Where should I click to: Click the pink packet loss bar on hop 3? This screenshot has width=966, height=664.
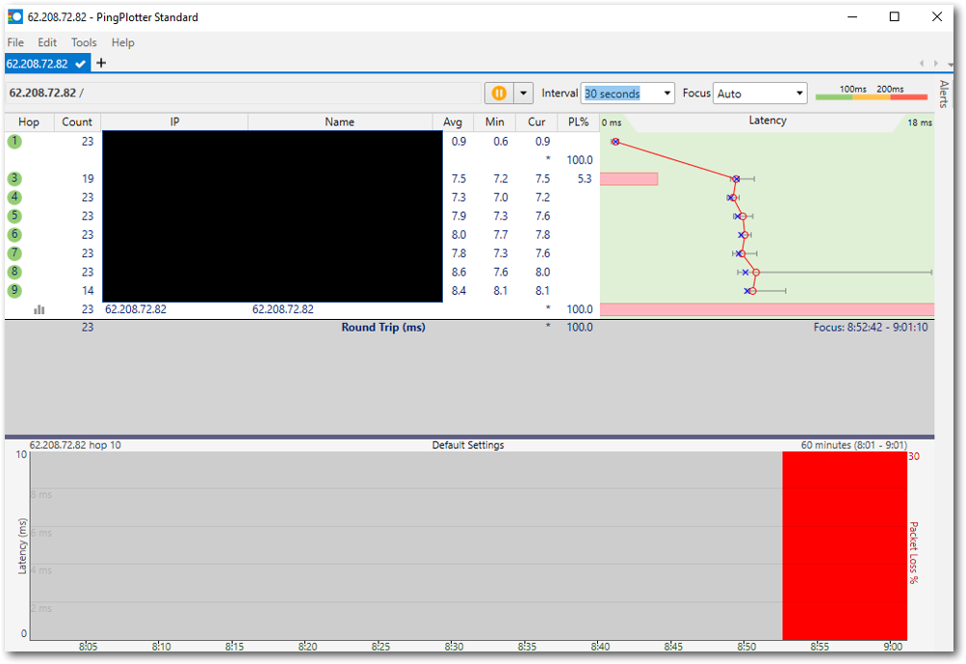click(629, 179)
